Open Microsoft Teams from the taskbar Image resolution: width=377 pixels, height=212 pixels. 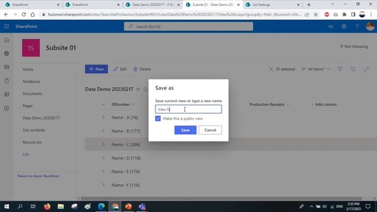(x=142, y=207)
